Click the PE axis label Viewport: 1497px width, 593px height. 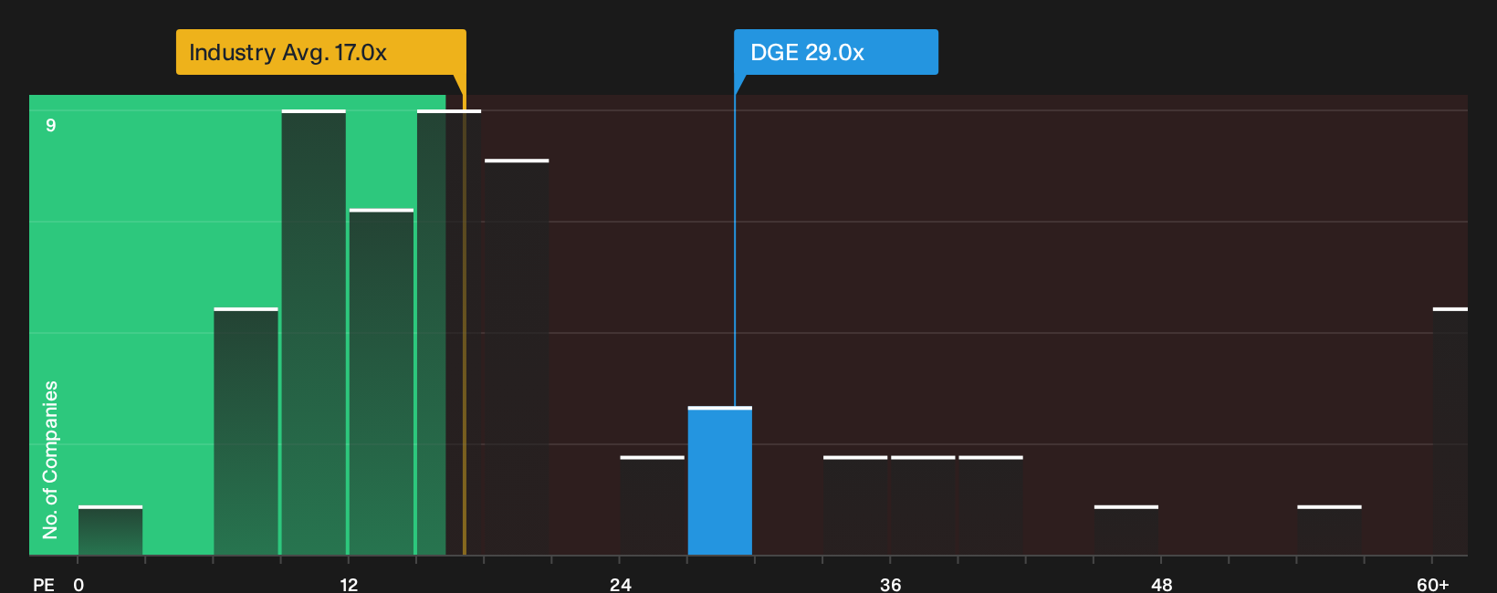(x=44, y=584)
